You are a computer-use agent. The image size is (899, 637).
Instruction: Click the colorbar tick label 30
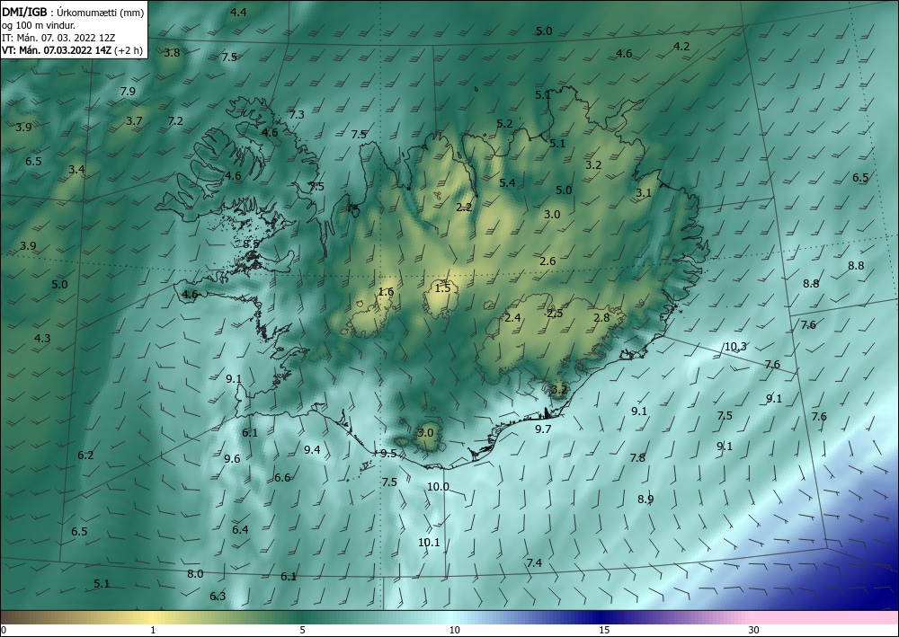tap(754, 631)
